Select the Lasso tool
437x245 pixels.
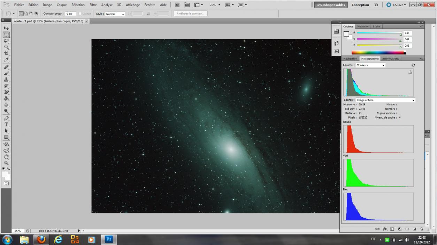tap(6, 41)
